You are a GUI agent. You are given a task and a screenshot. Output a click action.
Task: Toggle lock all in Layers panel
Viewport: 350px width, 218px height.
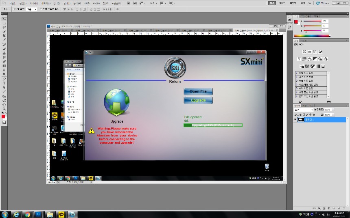click(x=314, y=114)
